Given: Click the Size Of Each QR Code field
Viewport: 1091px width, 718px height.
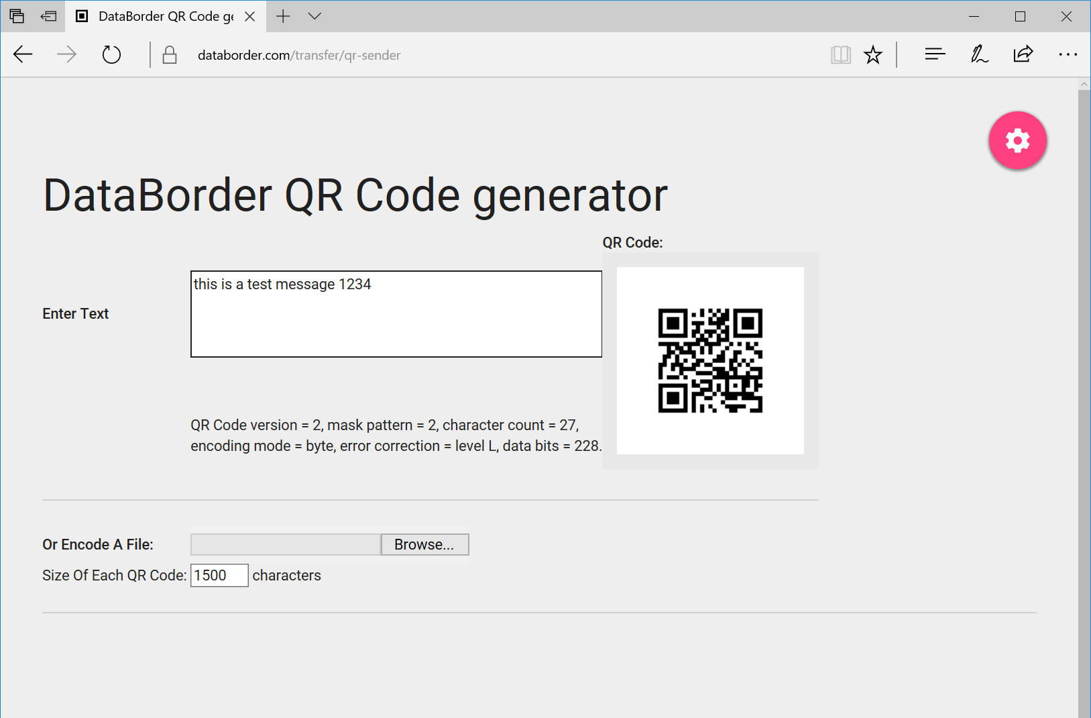Looking at the screenshot, I should [219, 576].
